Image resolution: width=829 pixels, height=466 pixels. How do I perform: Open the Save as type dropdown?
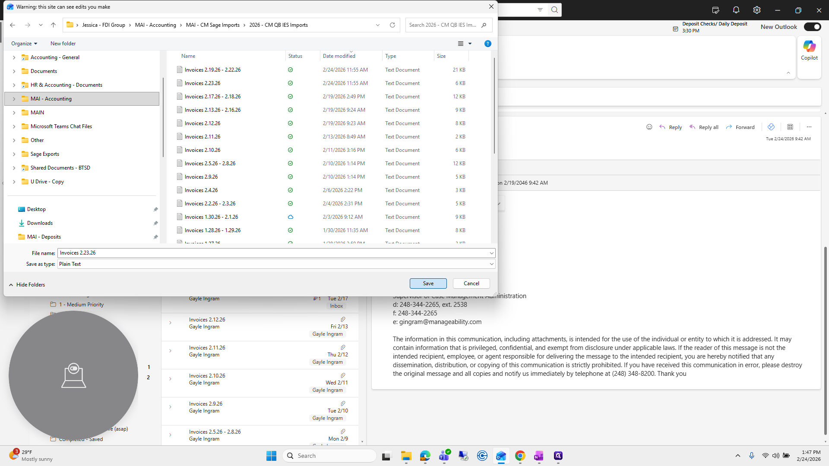click(x=276, y=264)
